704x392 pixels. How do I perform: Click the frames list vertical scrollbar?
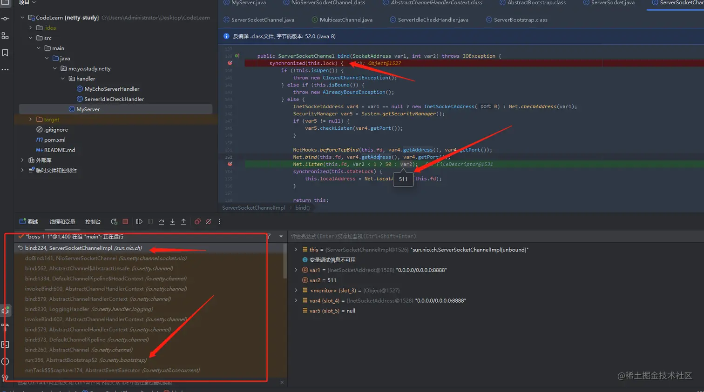pyautogui.click(x=285, y=261)
